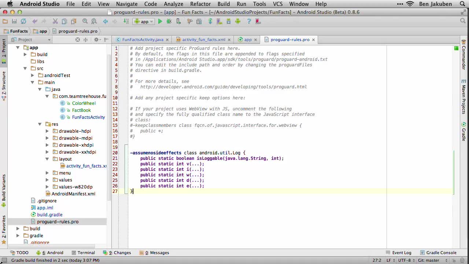Image resolution: width=469 pixels, height=264 pixels.
Task: Start Debug with the bug icon
Action: click(x=169, y=21)
